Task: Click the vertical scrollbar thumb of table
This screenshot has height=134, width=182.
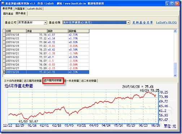Action: [x=175, y=68]
